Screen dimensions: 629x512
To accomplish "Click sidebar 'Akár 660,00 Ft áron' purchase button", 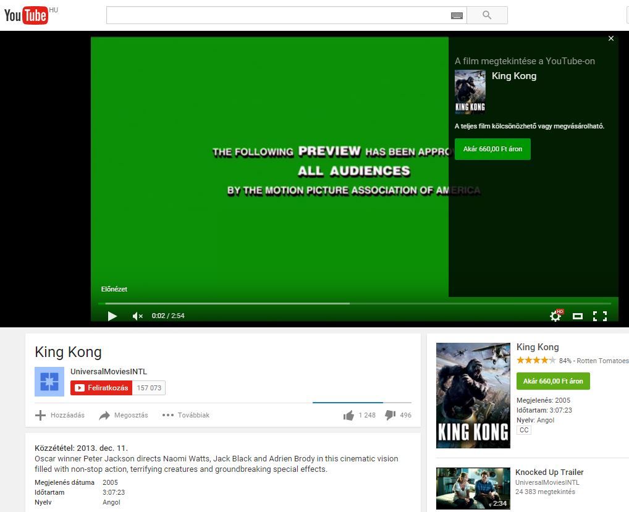I will pyautogui.click(x=553, y=381).
